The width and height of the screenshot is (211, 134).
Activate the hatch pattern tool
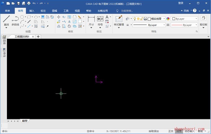point(36,26)
